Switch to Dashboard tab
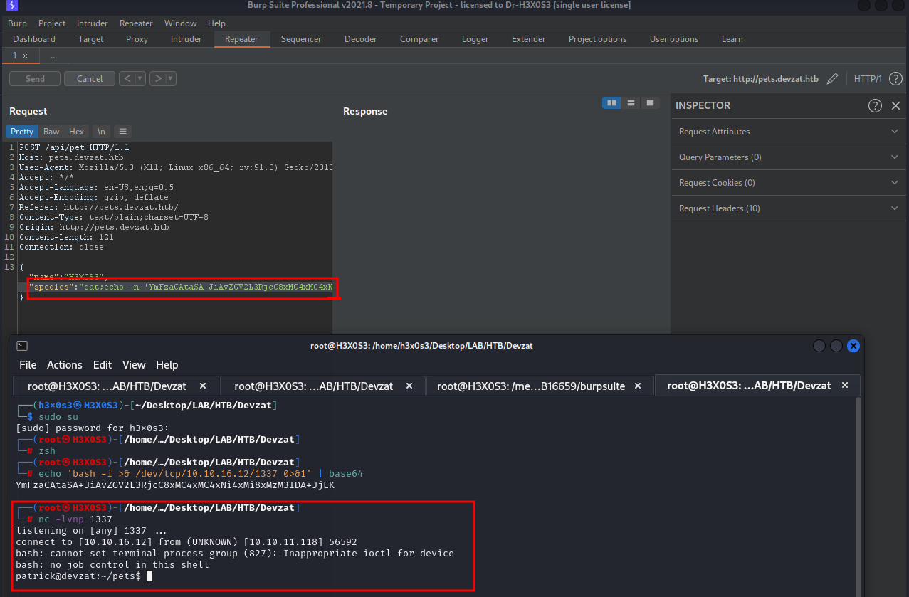 [x=34, y=39]
